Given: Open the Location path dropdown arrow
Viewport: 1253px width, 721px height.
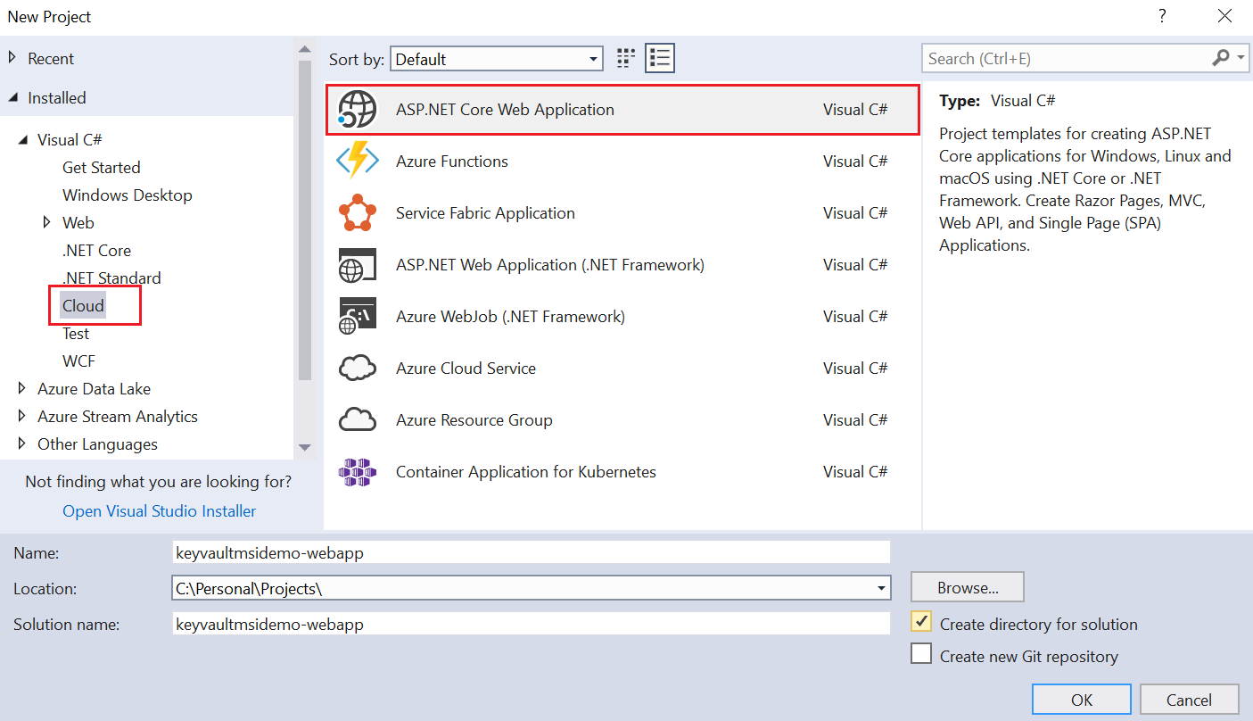Looking at the screenshot, I should click(x=881, y=588).
